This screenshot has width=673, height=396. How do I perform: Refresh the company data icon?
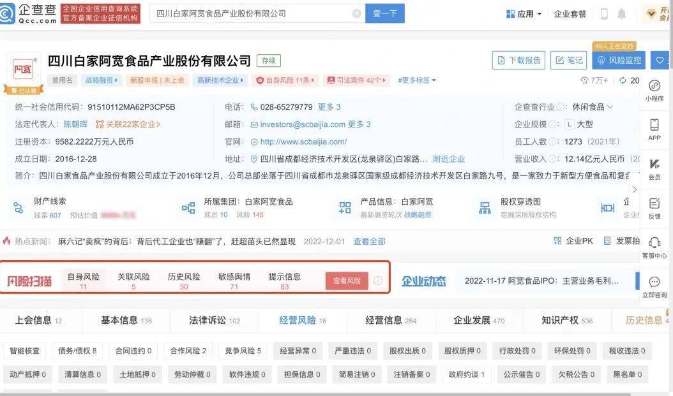(623, 80)
